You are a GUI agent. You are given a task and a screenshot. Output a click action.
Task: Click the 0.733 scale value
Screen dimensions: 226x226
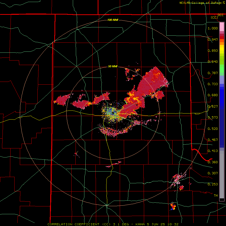(213, 84)
